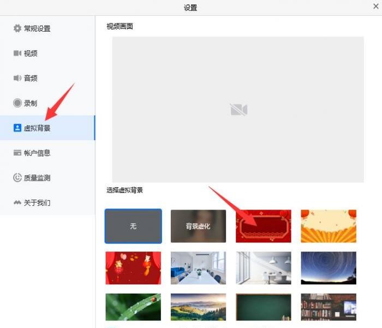Click the 视频画面 heading text
Image resolution: width=382 pixels, height=328 pixels.
[120, 26]
